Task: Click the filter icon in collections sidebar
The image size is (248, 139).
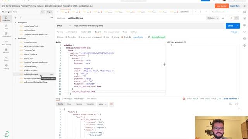Action: click(21, 18)
